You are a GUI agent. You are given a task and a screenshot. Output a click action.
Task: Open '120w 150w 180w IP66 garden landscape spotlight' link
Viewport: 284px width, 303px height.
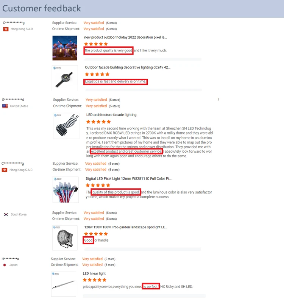[x=126, y=227]
